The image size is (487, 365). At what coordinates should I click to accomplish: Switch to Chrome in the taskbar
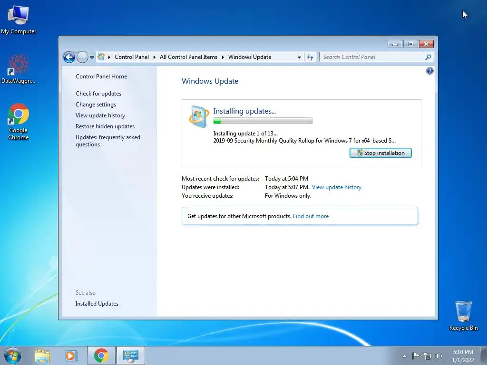pos(101,355)
